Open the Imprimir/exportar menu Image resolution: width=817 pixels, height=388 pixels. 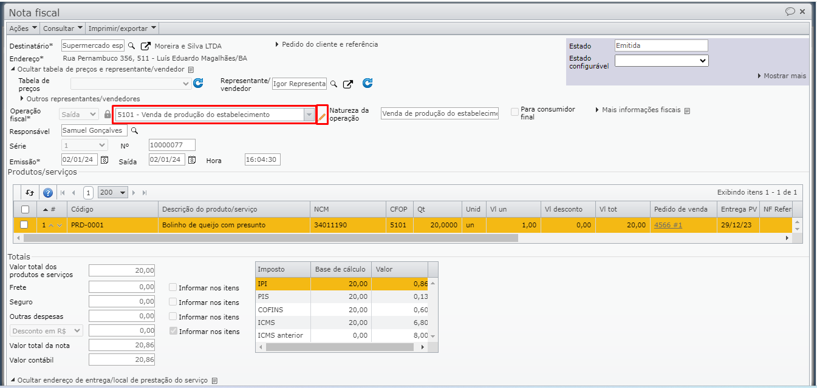pos(122,28)
